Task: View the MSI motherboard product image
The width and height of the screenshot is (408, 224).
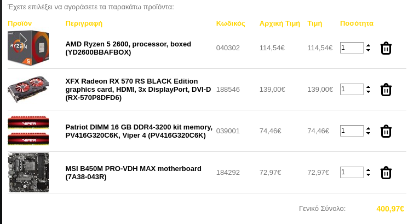Action: pyautogui.click(x=28, y=172)
